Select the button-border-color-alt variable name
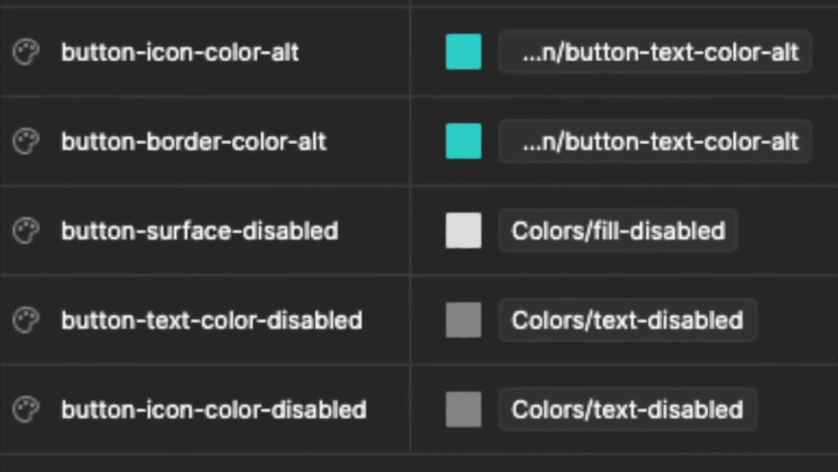 [x=194, y=142]
